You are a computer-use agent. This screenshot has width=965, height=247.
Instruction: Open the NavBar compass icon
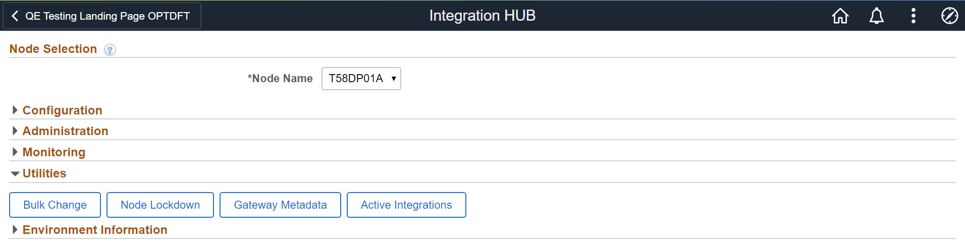949,16
